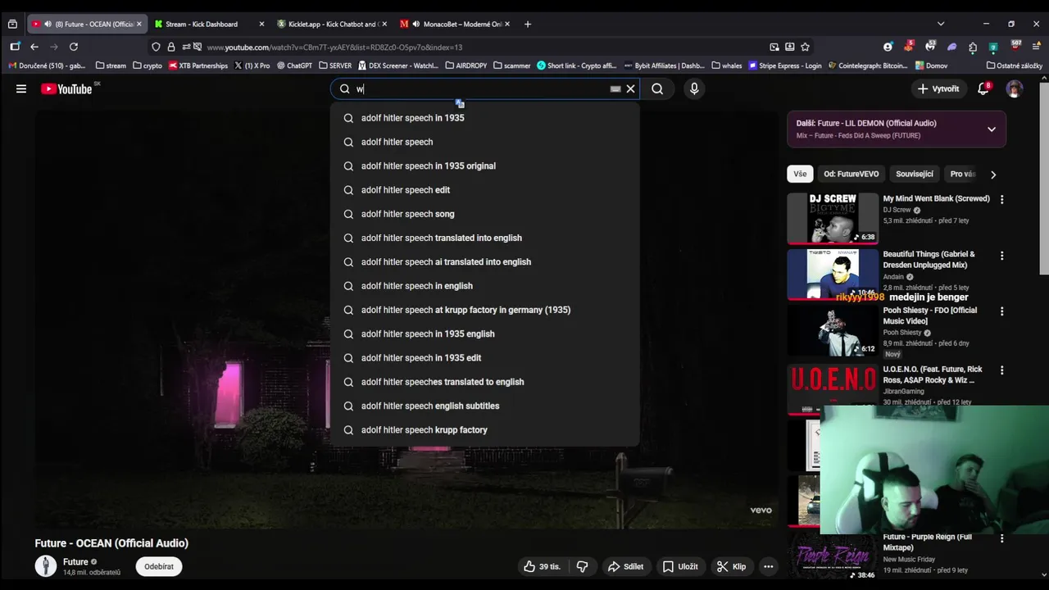This screenshot has height=590, width=1049.
Task: Open more actions ellipsis beside Klip
Action: coord(768,566)
